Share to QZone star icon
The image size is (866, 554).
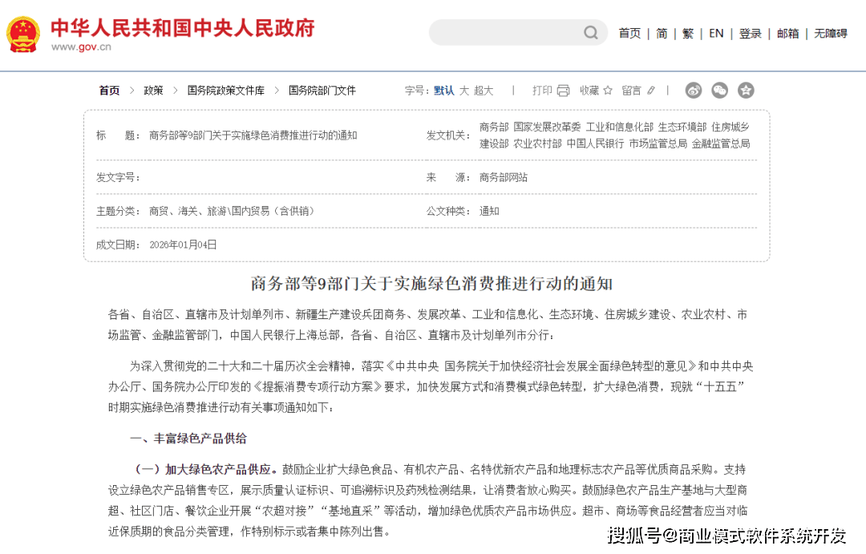(746, 91)
